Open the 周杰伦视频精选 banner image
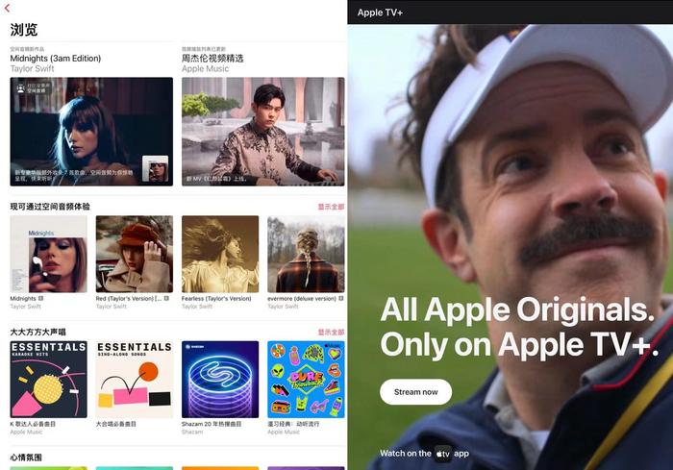The image size is (673, 470). 263,132
